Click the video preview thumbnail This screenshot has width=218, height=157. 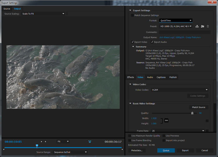(63, 77)
